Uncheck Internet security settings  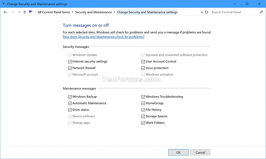(x=70, y=61)
